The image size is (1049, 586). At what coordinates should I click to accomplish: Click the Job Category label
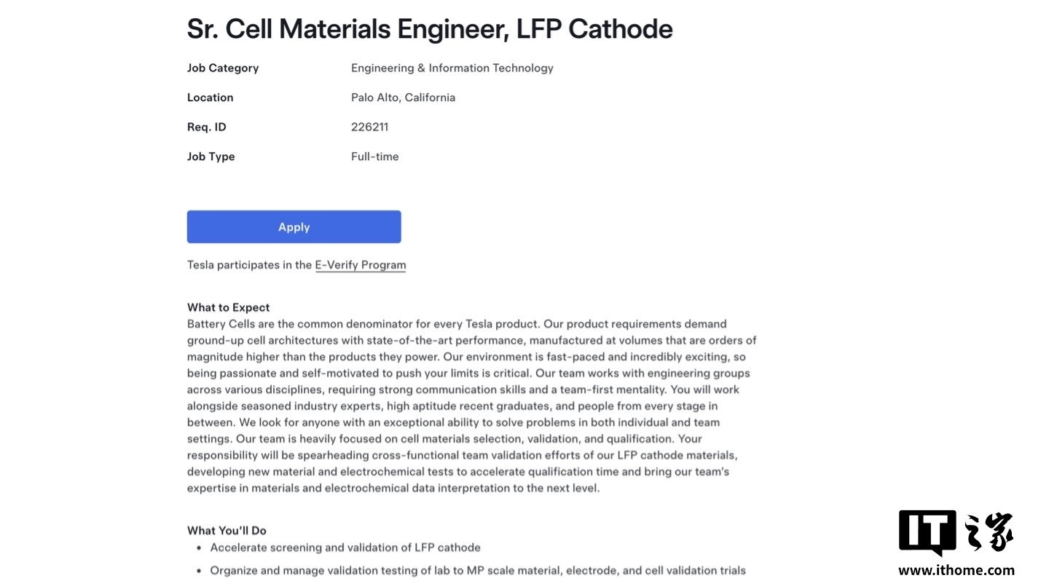pyautogui.click(x=223, y=68)
